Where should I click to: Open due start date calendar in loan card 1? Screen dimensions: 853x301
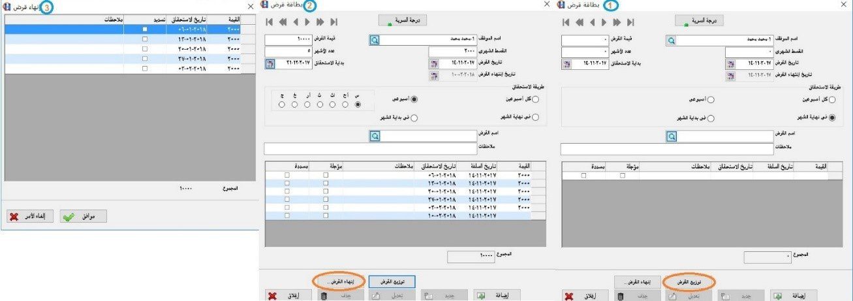(x=566, y=64)
